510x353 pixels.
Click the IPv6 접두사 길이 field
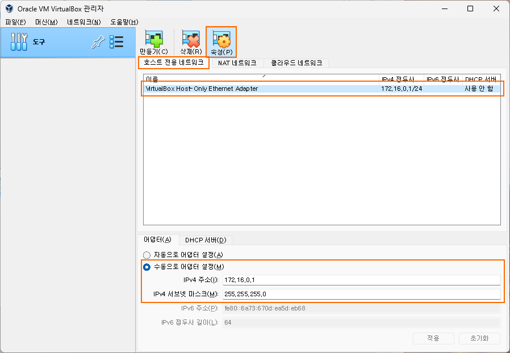pos(361,323)
